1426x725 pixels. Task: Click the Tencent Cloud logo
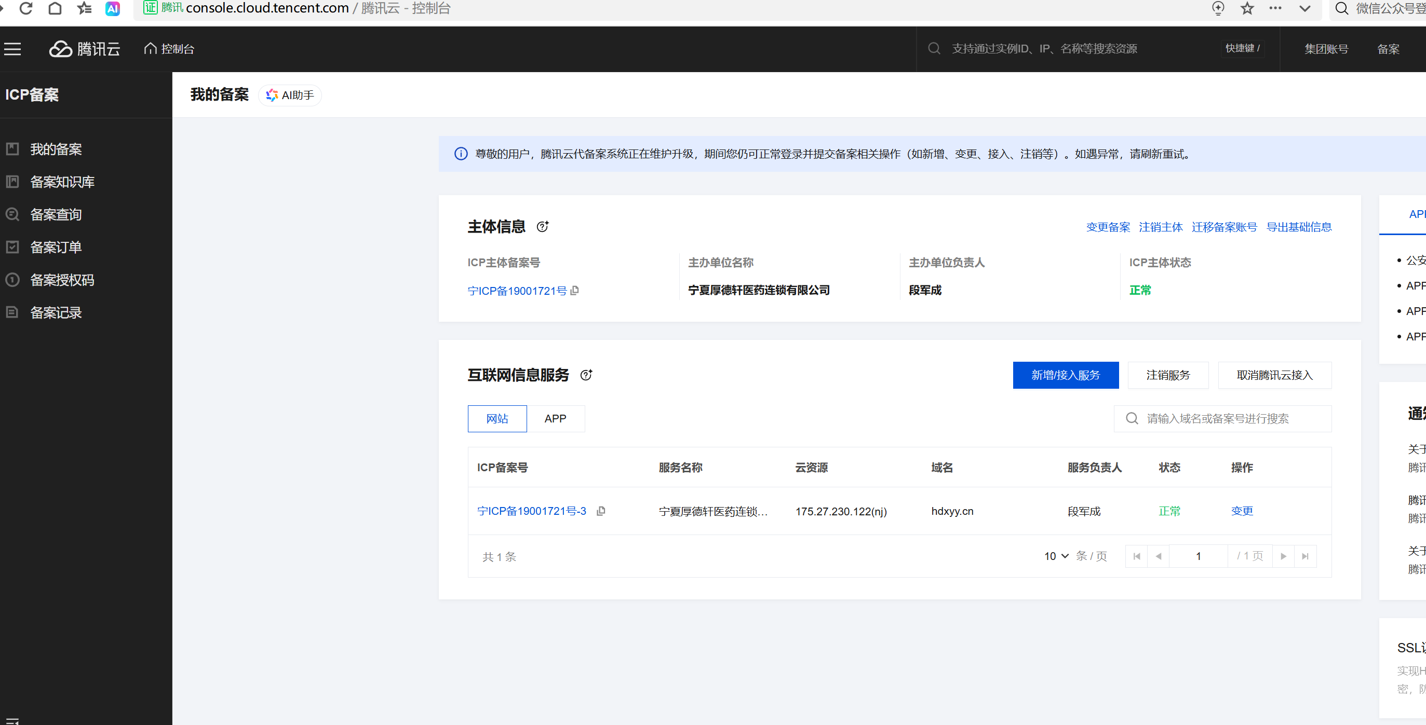85,49
